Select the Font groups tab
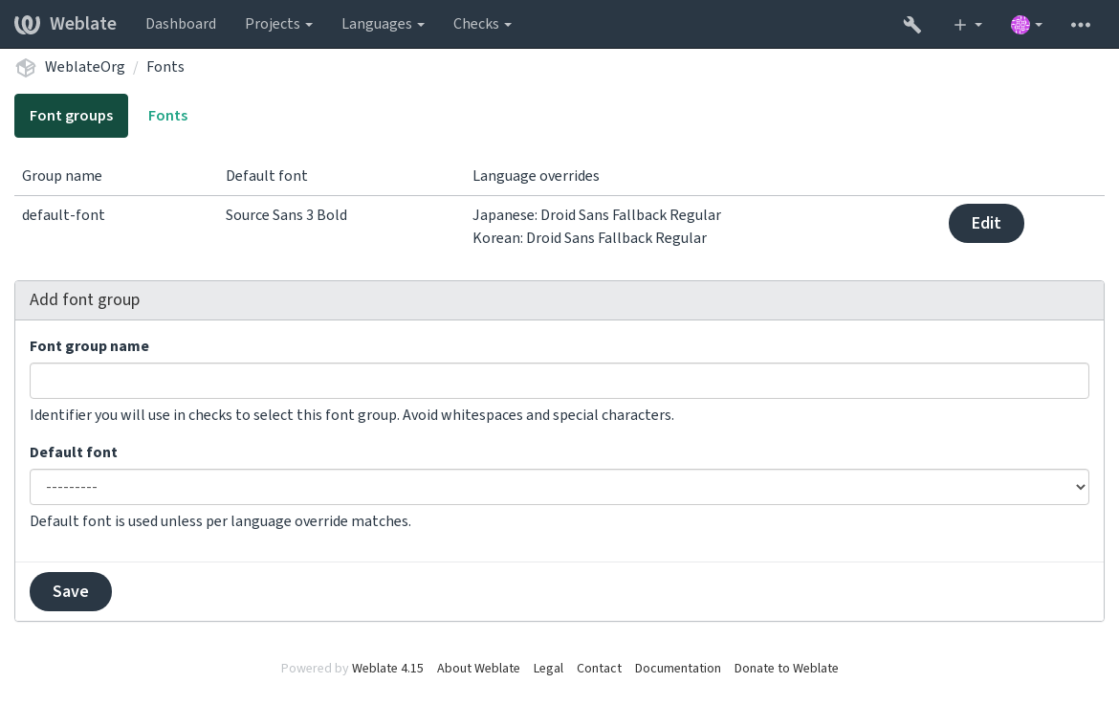Screen dimensions: 1119x705 pyautogui.click(x=72, y=116)
